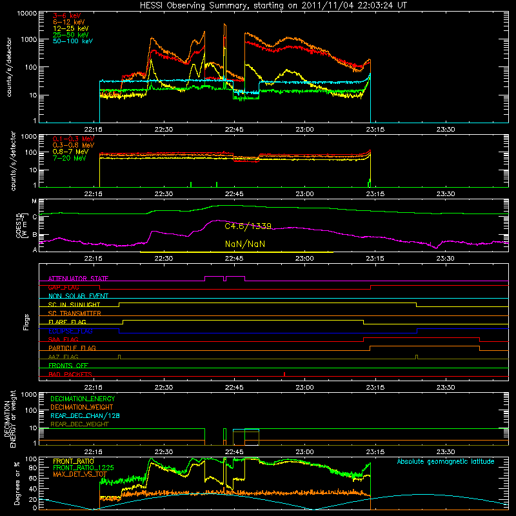This screenshot has width=516, height=516.
Task: Click the FRONT_RATIO_1225 legend label
Action: pos(83,468)
